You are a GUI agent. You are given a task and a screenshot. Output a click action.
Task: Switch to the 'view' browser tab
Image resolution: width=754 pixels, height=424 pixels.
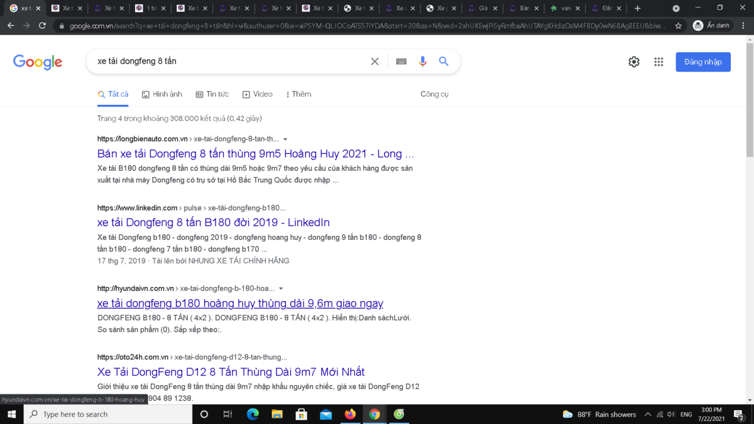point(565,8)
